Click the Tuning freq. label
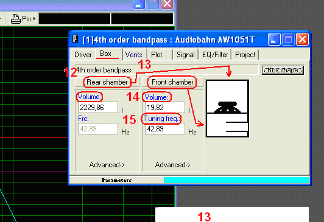Image resolution: width=324 pixels, height=222 pixels. pos(162,119)
